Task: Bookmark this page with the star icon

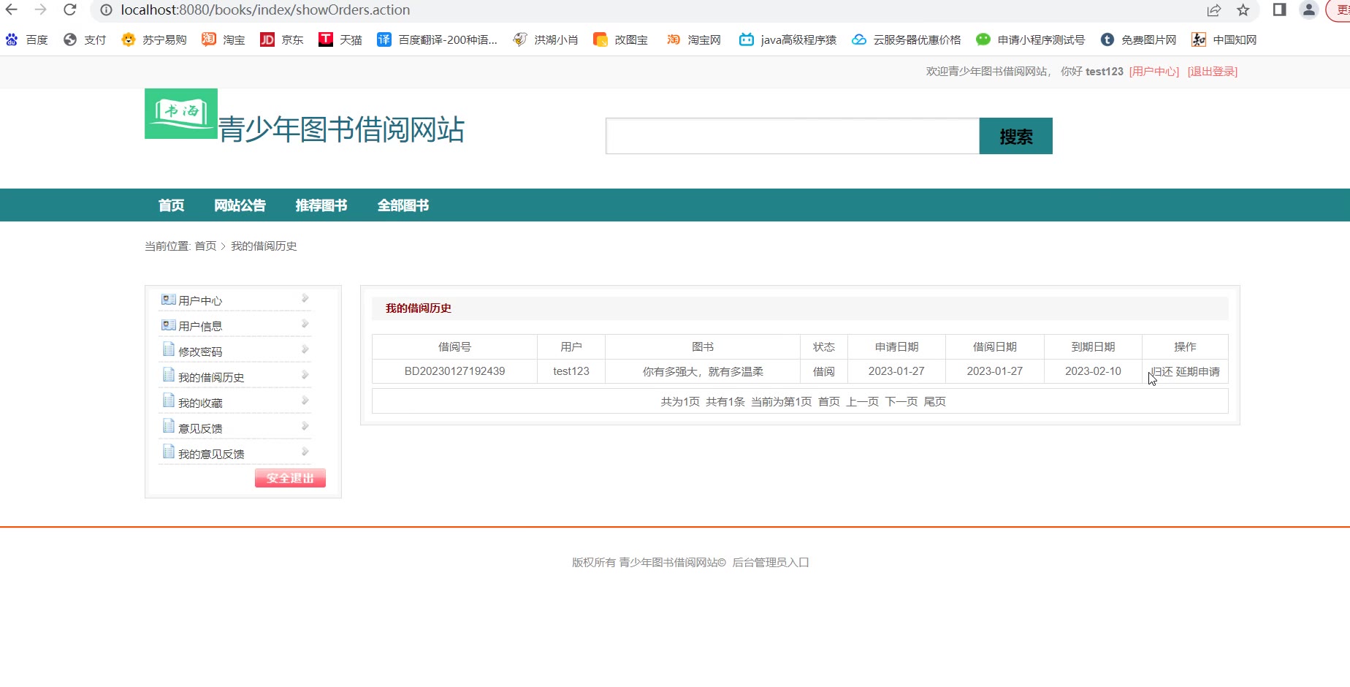Action: [1243, 10]
